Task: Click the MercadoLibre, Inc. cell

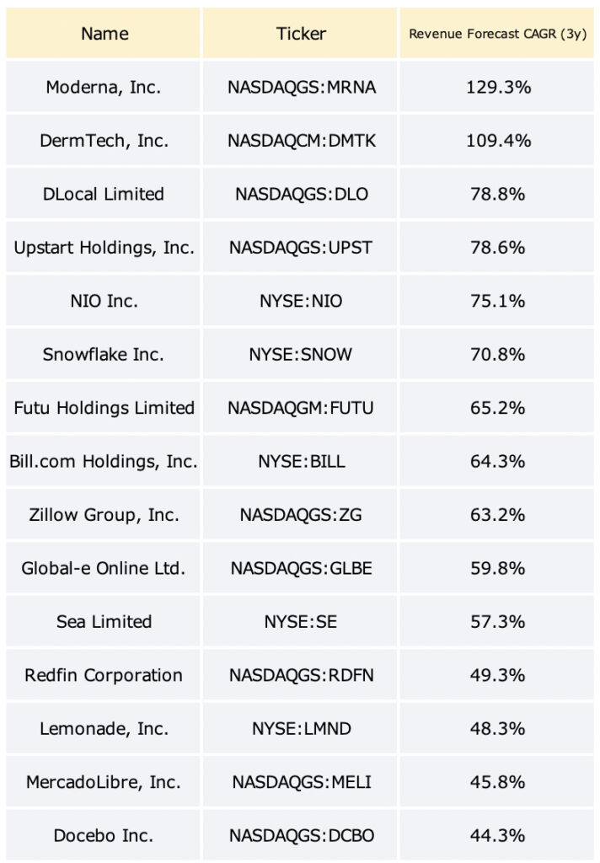Action: pyautogui.click(x=103, y=781)
